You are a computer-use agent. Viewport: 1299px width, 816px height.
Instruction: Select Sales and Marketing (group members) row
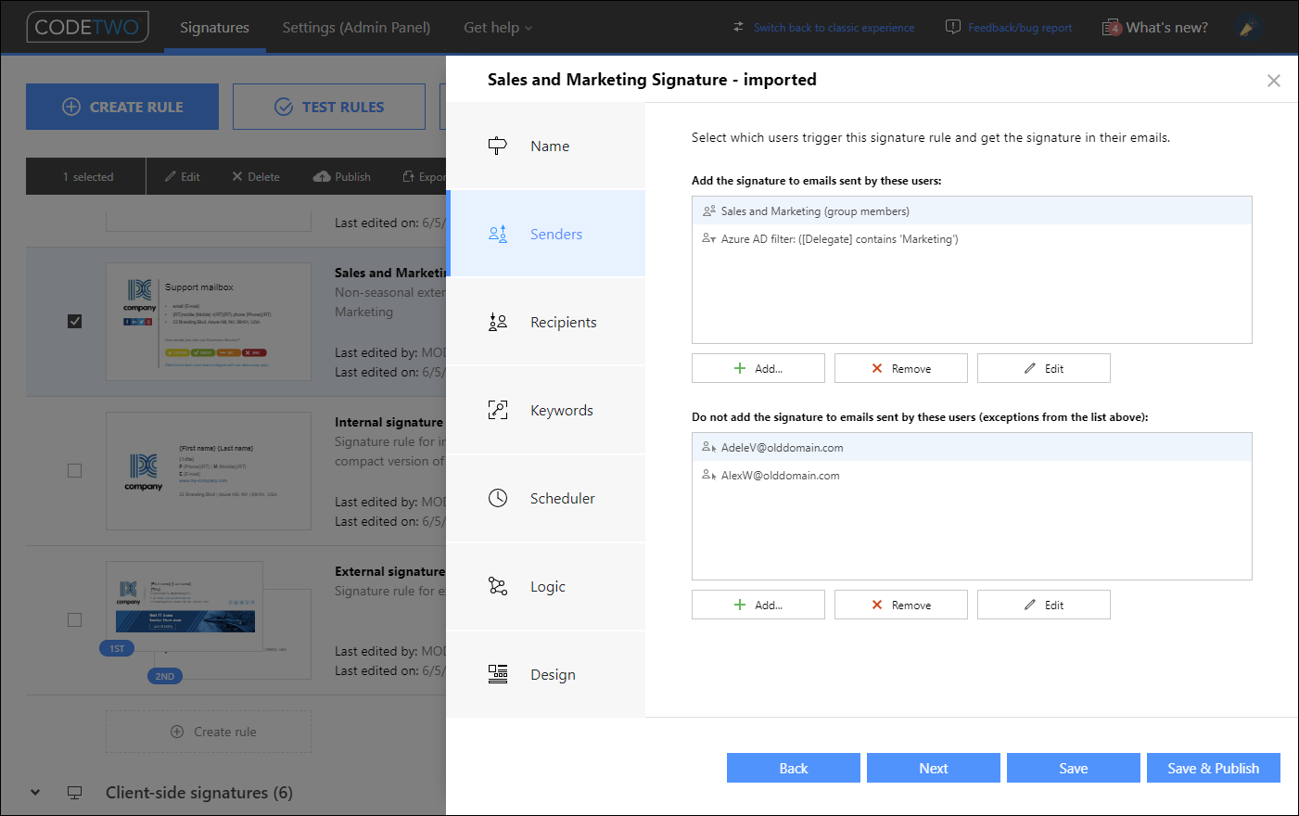click(x=972, y=210)
